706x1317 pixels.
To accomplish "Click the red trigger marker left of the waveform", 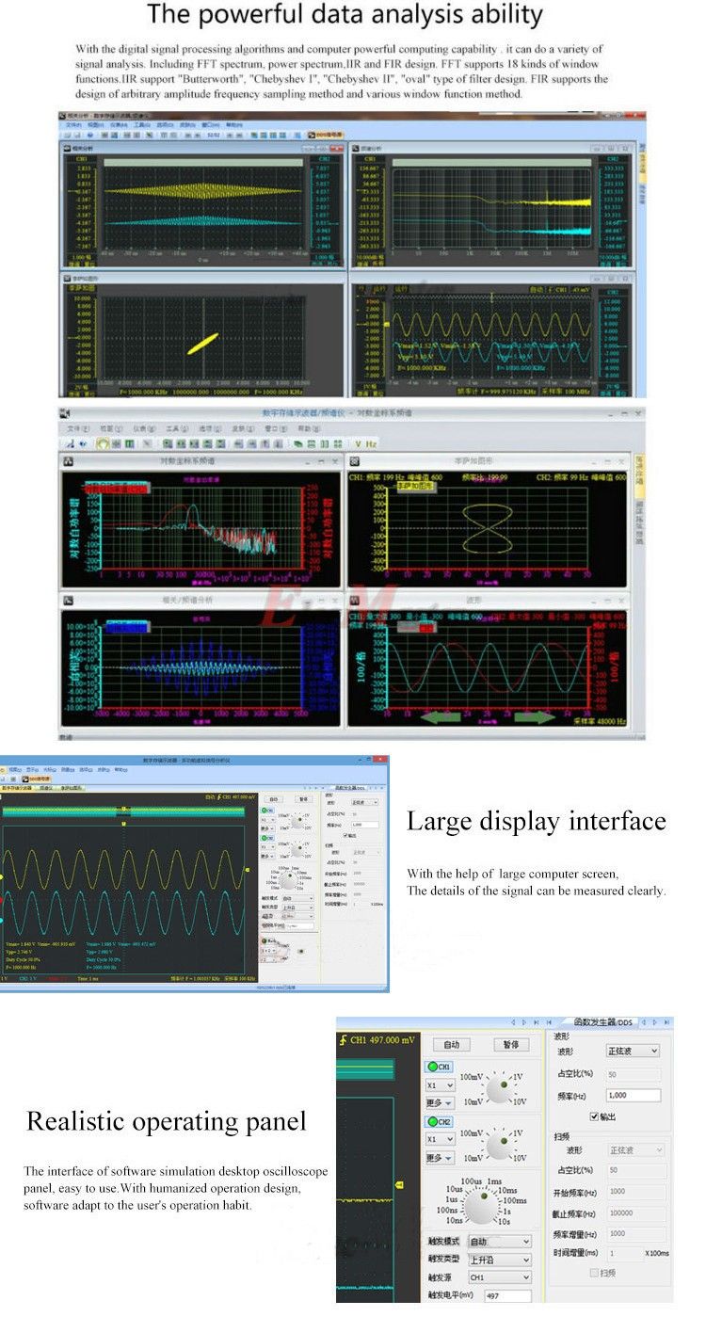I will (x=2, y=900).
